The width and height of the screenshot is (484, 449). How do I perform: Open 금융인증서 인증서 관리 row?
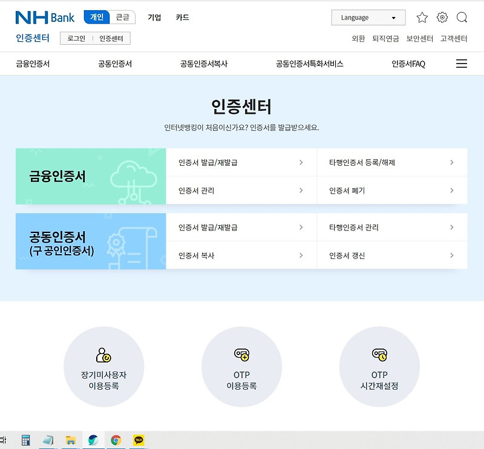coord(241,191)
